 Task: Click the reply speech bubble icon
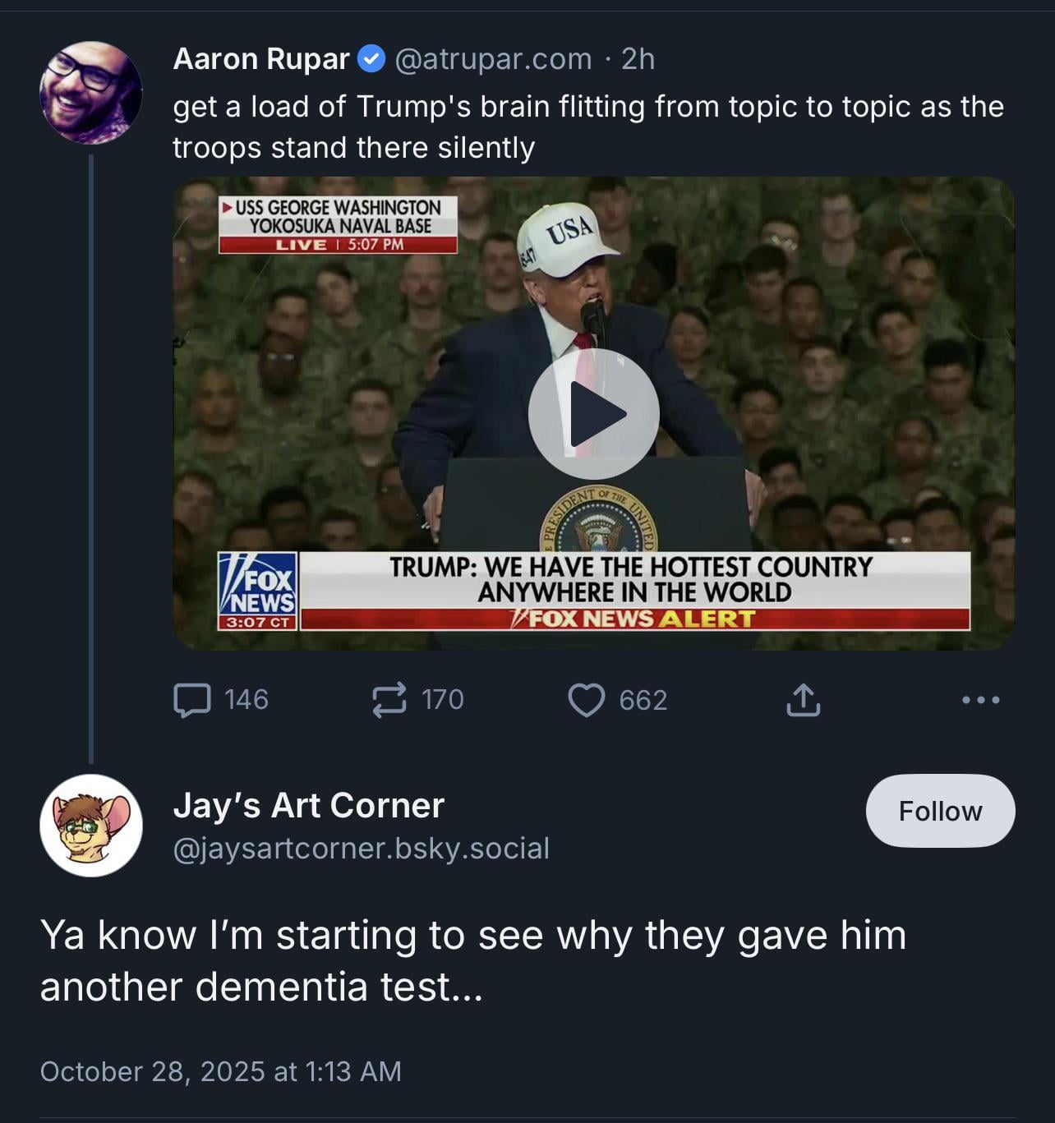point(191,700)
